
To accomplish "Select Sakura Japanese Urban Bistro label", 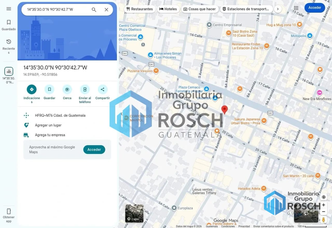I will tap(245, 121).
